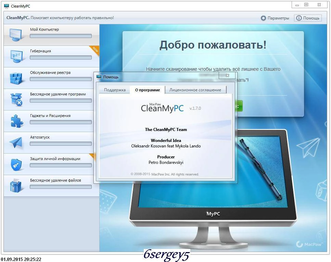Click the Гибернация progress bar
331x262 pixels.
[x=61, y=57]
